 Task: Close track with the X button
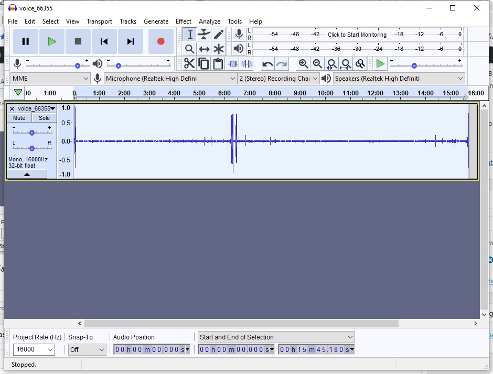tap(12, 108)
